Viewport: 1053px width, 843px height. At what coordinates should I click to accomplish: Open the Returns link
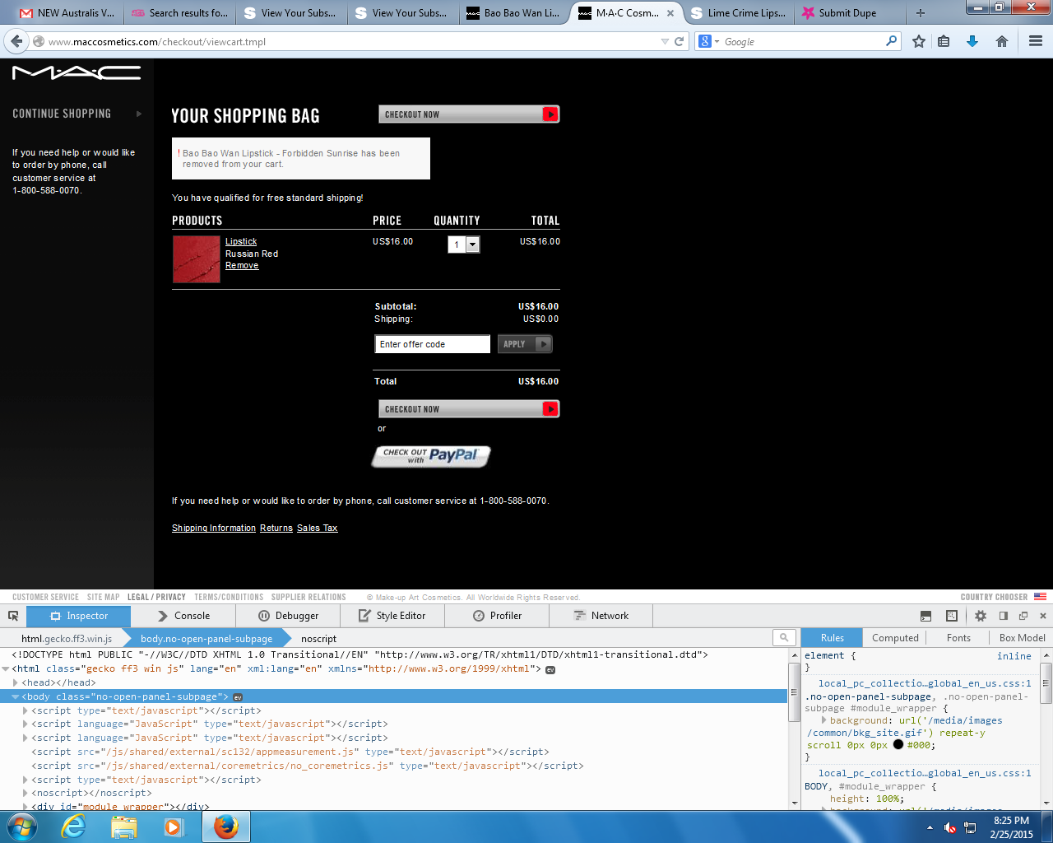tap(276, 529)
